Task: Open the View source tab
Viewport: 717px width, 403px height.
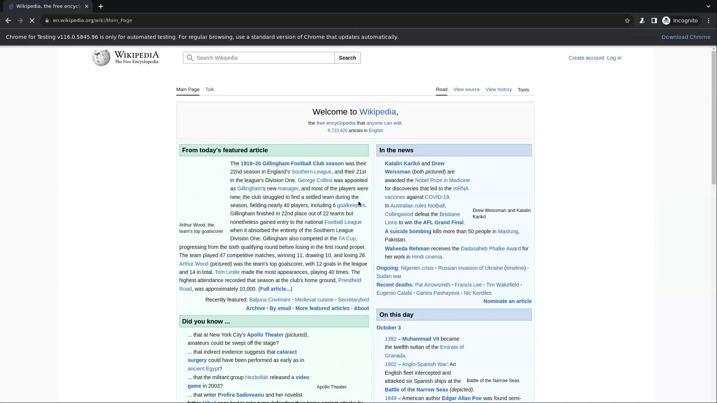Action: click(466, 90)
